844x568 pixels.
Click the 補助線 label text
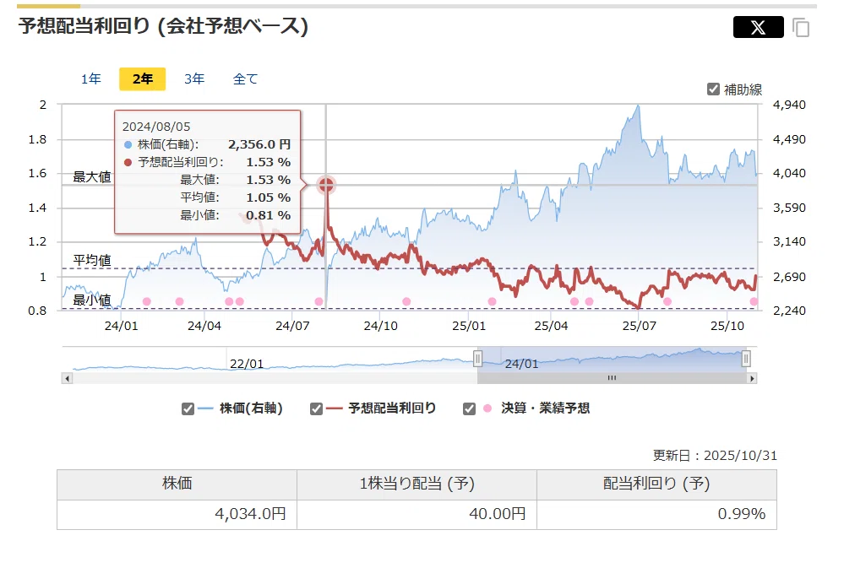pyautogui.click(x=743, y=89)
